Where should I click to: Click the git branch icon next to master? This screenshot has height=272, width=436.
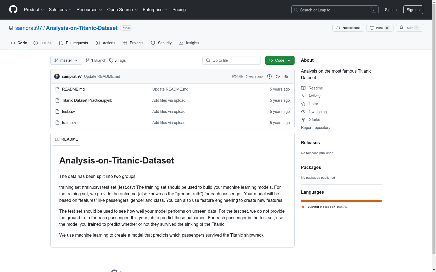56,60
